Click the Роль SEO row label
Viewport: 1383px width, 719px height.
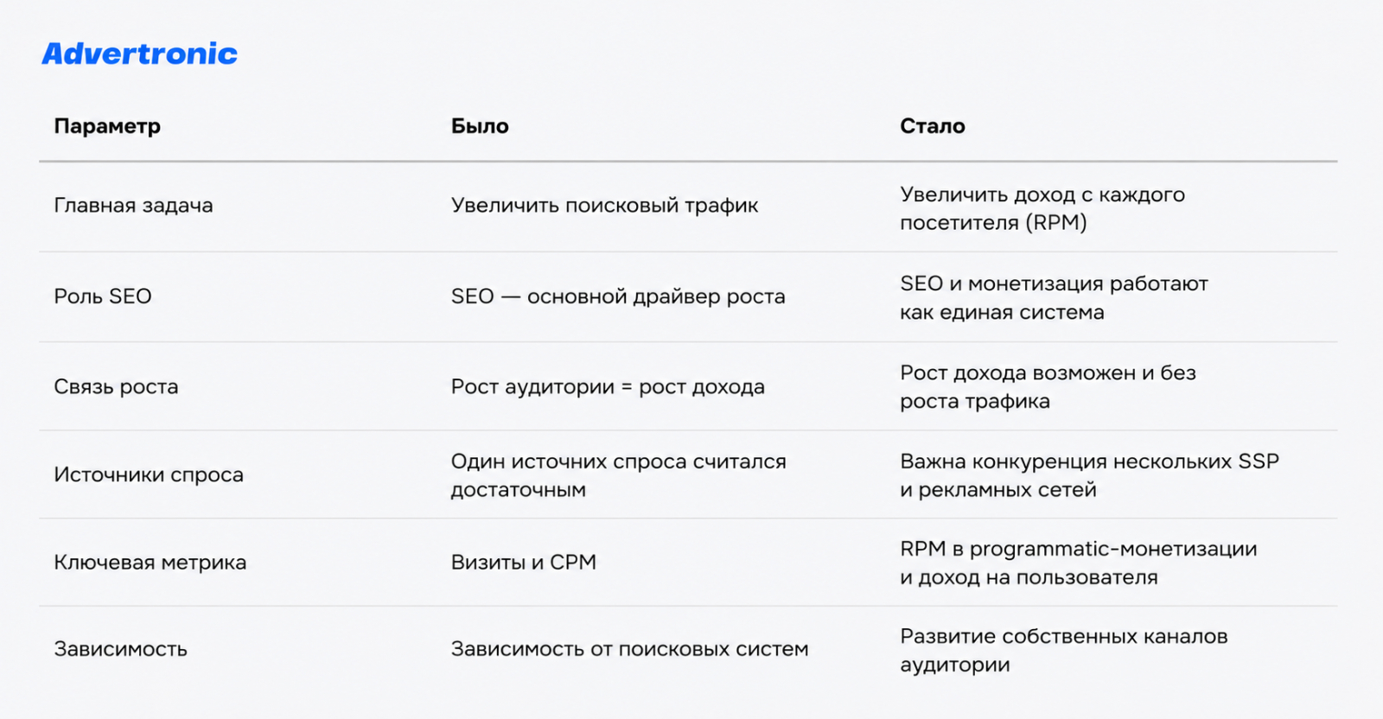(103, 296)
